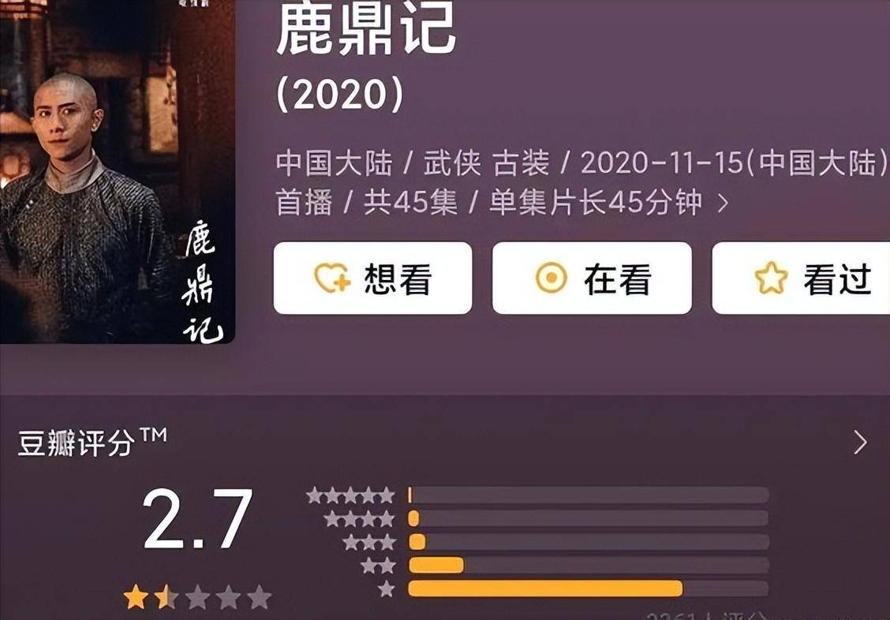Open the 鹿鼎记 poster thumbnail
The image size is (890, 620).
[117, 171]
